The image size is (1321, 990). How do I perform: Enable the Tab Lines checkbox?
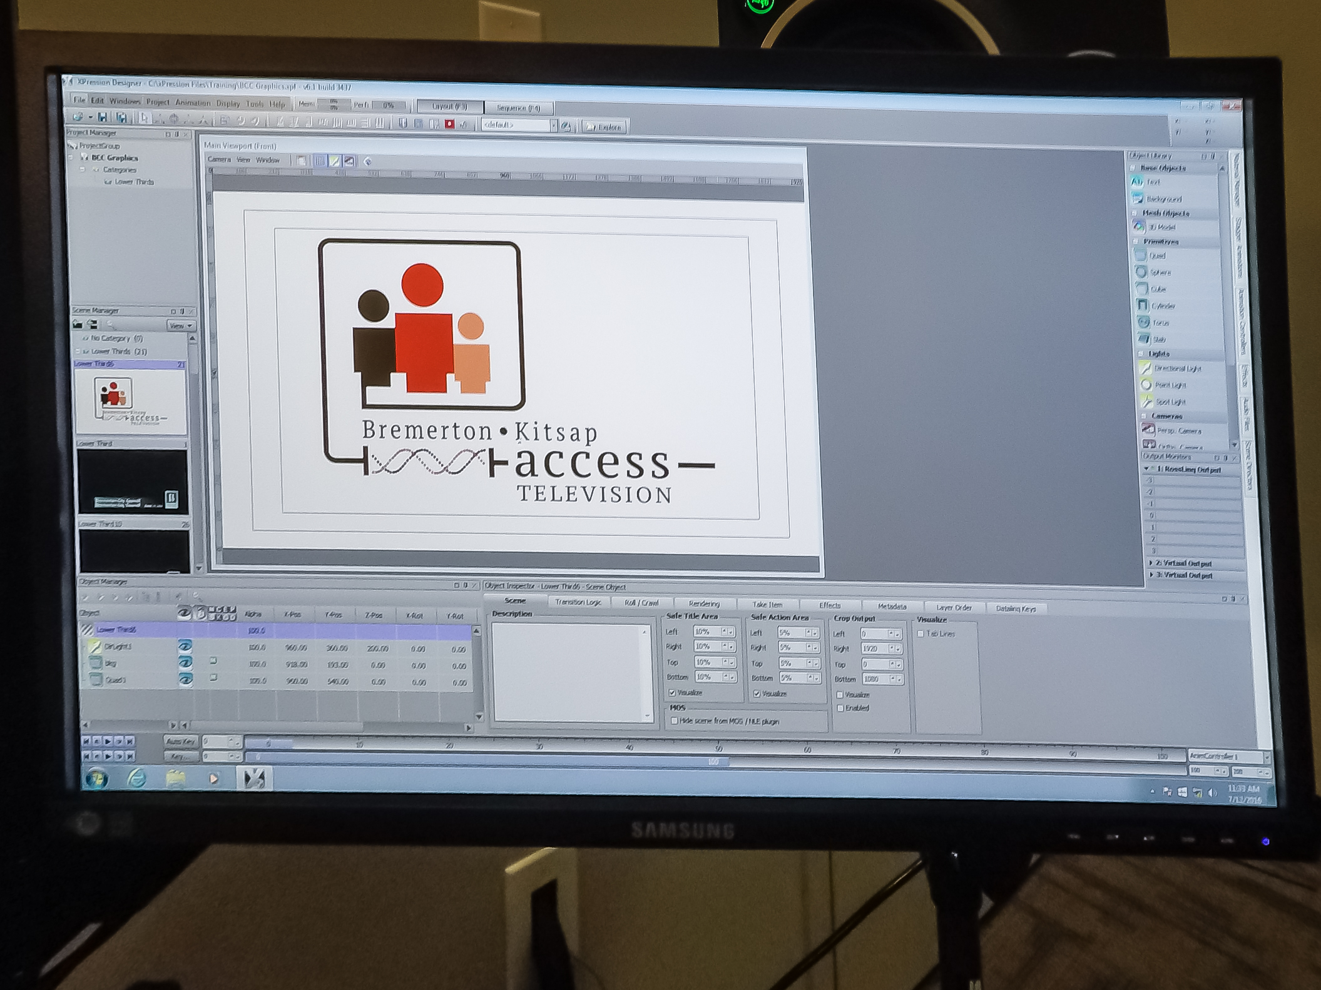tap(921, 634)
